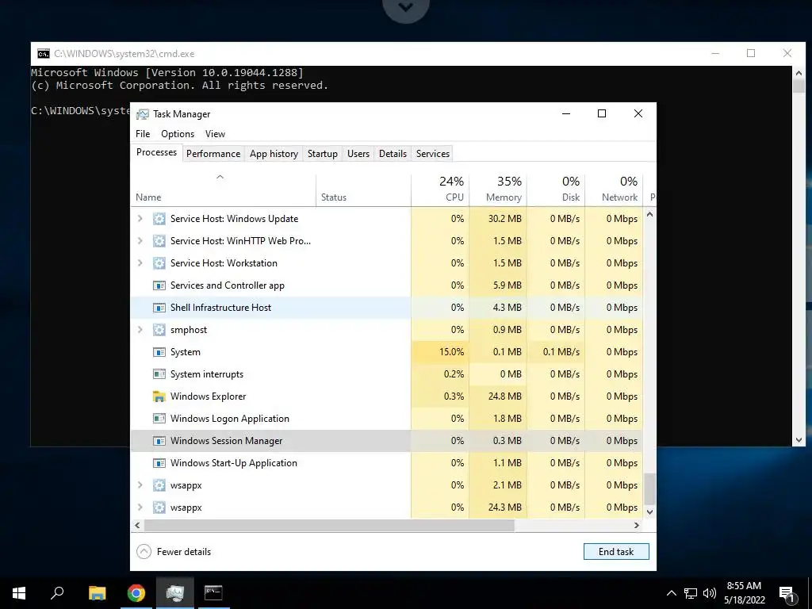Select the Windows Session Manager row
This screenshot has height=609, width=812.
[x=386, y=441]
